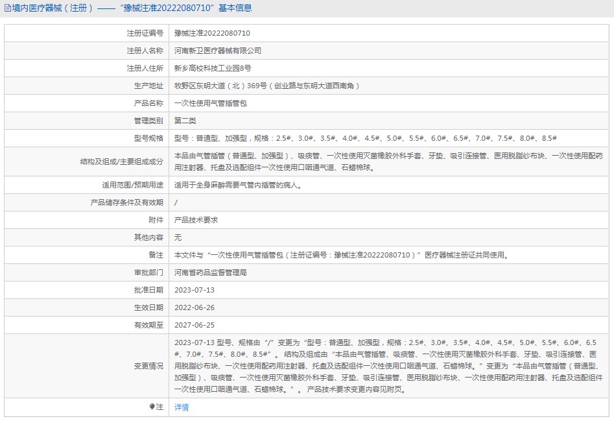Image resolution: width=614 pixels, height=421 pixels.
Task: Click the lightbulb icon beside 注
Action: point(152,407)
